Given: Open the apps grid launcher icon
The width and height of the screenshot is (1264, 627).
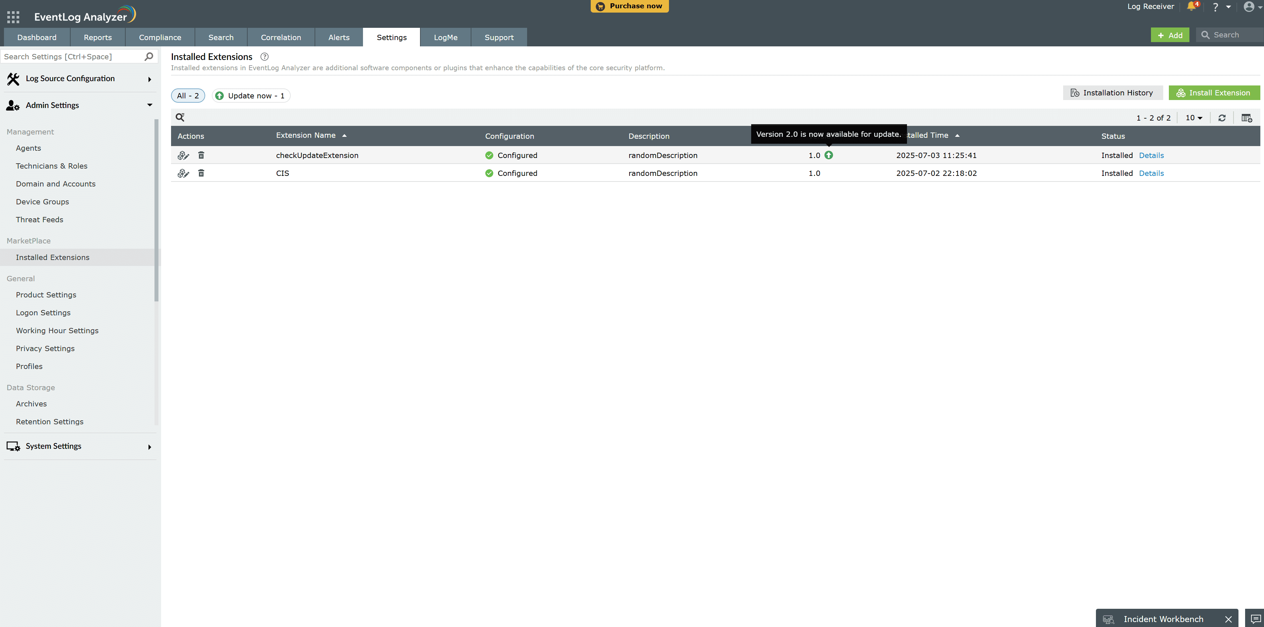Looking at the screenshot, I should point(13,17).
